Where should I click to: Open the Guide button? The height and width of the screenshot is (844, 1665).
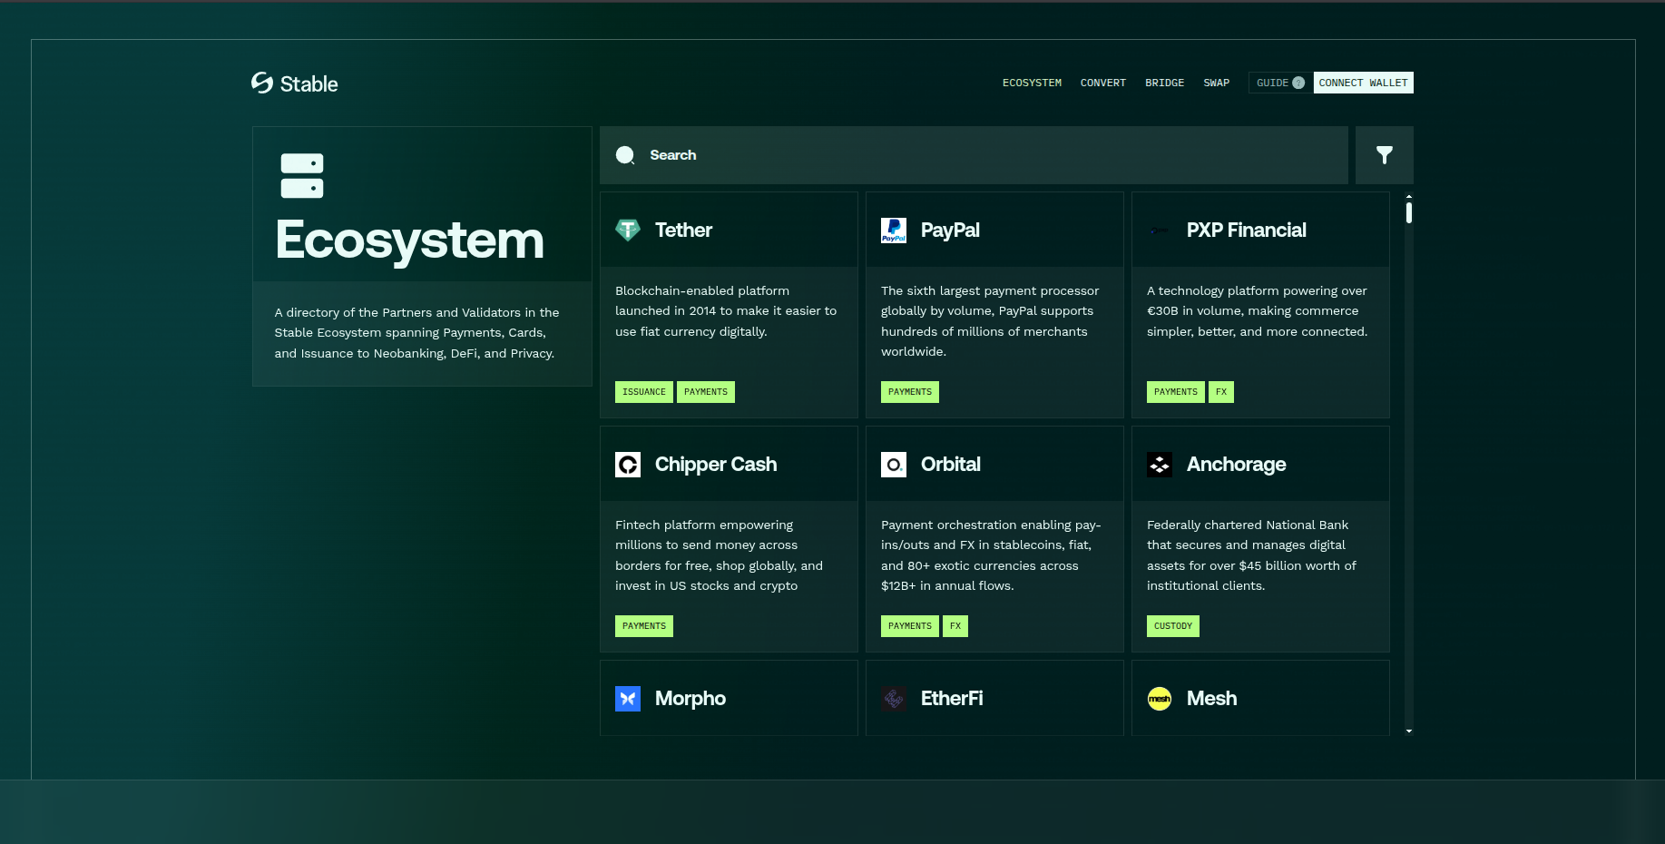click(x=1279, y=83)
